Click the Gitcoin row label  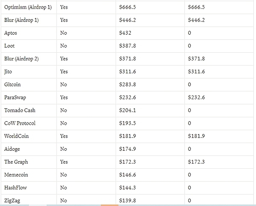tap(12, 84)
